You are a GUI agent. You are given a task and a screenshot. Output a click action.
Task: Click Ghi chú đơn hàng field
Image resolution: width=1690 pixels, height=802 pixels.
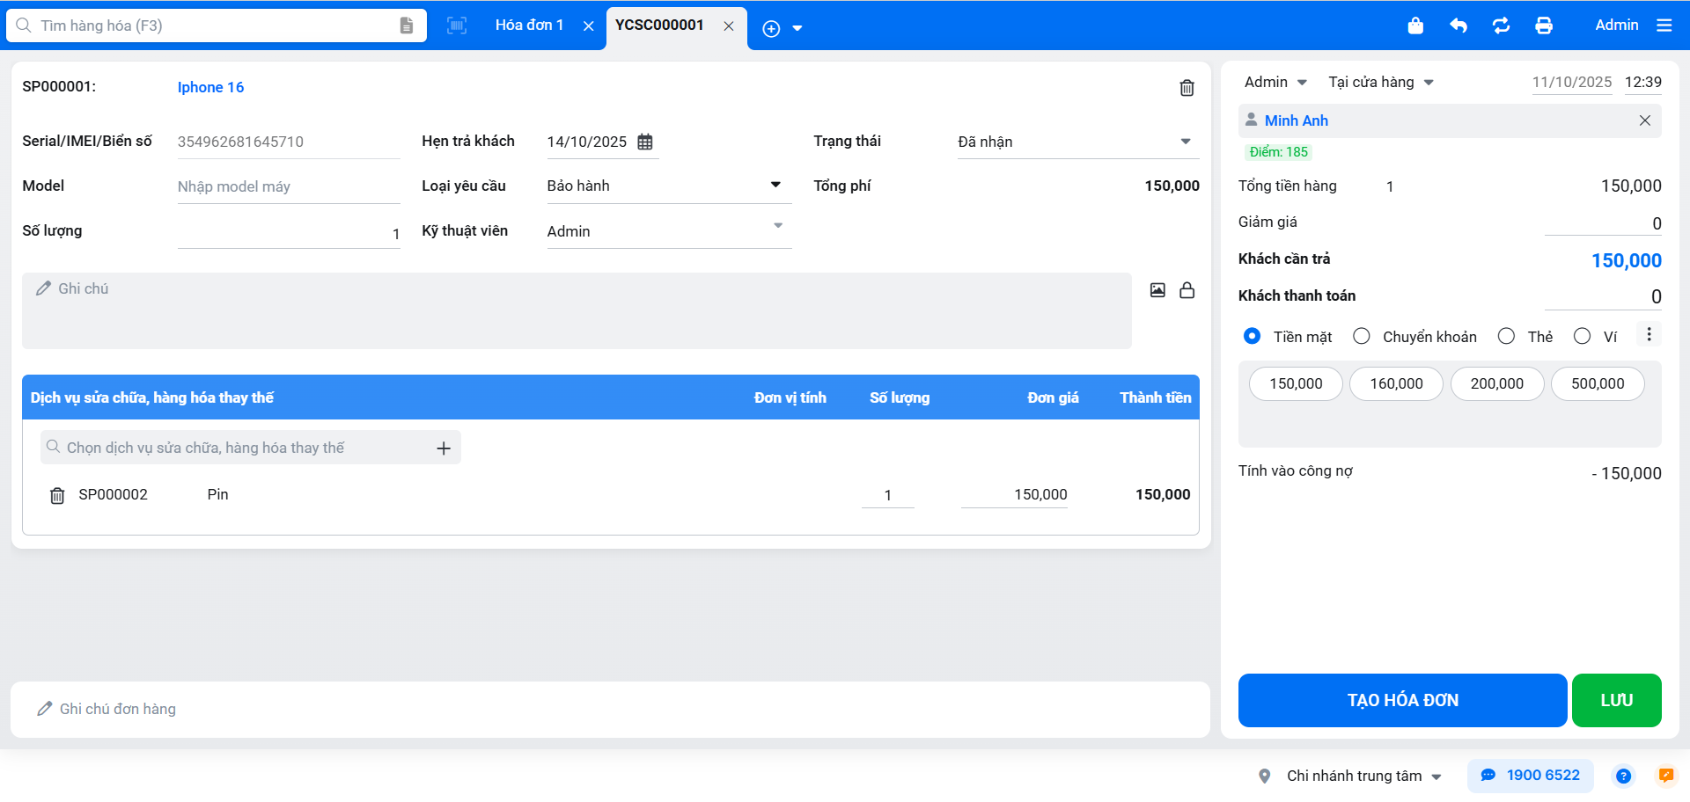tap(610, 709)
